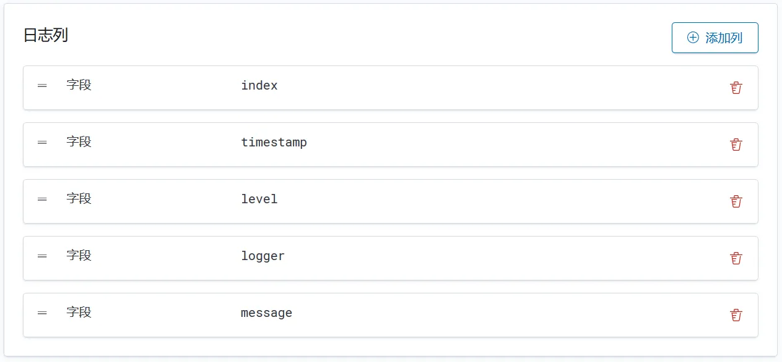The height and width of the screenshot is (362, 782).
Task: Click the plus icon in 添加列 button
Action: (693, 38)
